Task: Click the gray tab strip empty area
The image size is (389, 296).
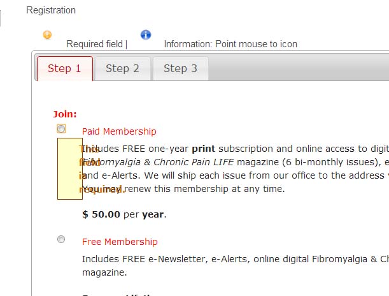Action: click(298, 67)
